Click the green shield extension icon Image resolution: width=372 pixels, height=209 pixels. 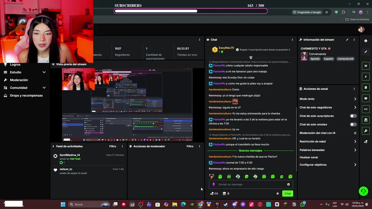(x=336, y=12)
